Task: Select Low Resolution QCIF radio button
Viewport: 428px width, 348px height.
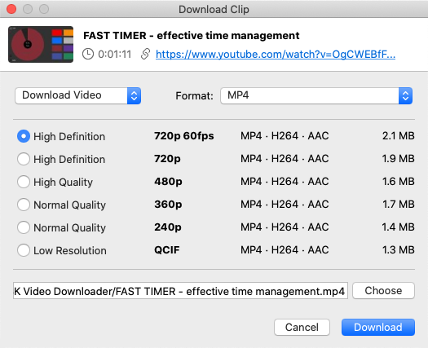Action: pyautogui.click(x=24, y=250)
